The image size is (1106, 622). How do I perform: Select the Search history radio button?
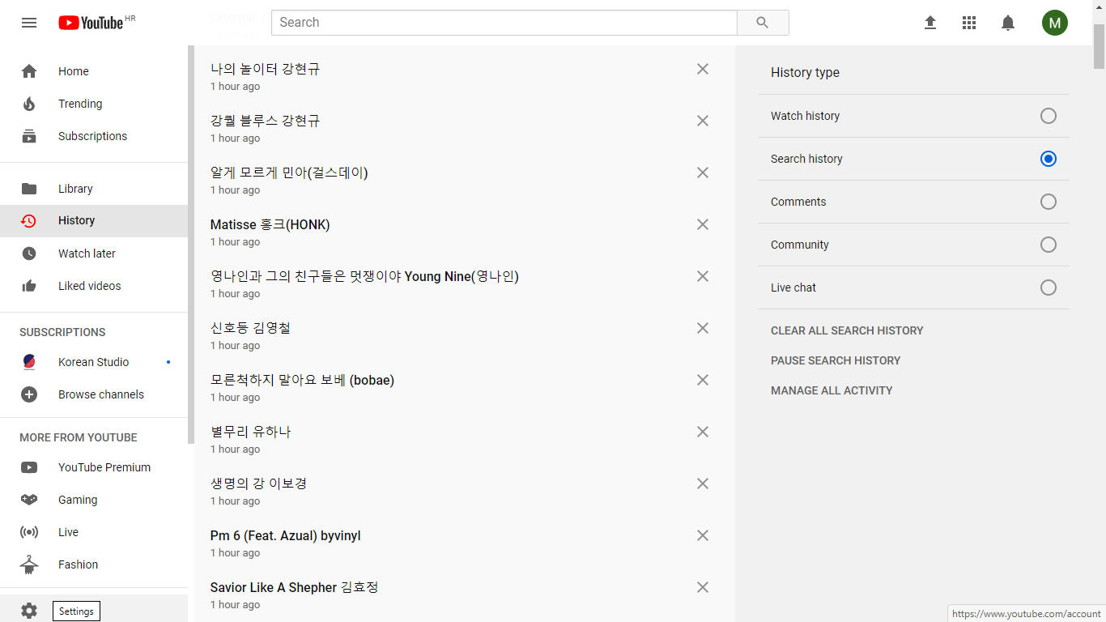click(x=1049, y=159)
